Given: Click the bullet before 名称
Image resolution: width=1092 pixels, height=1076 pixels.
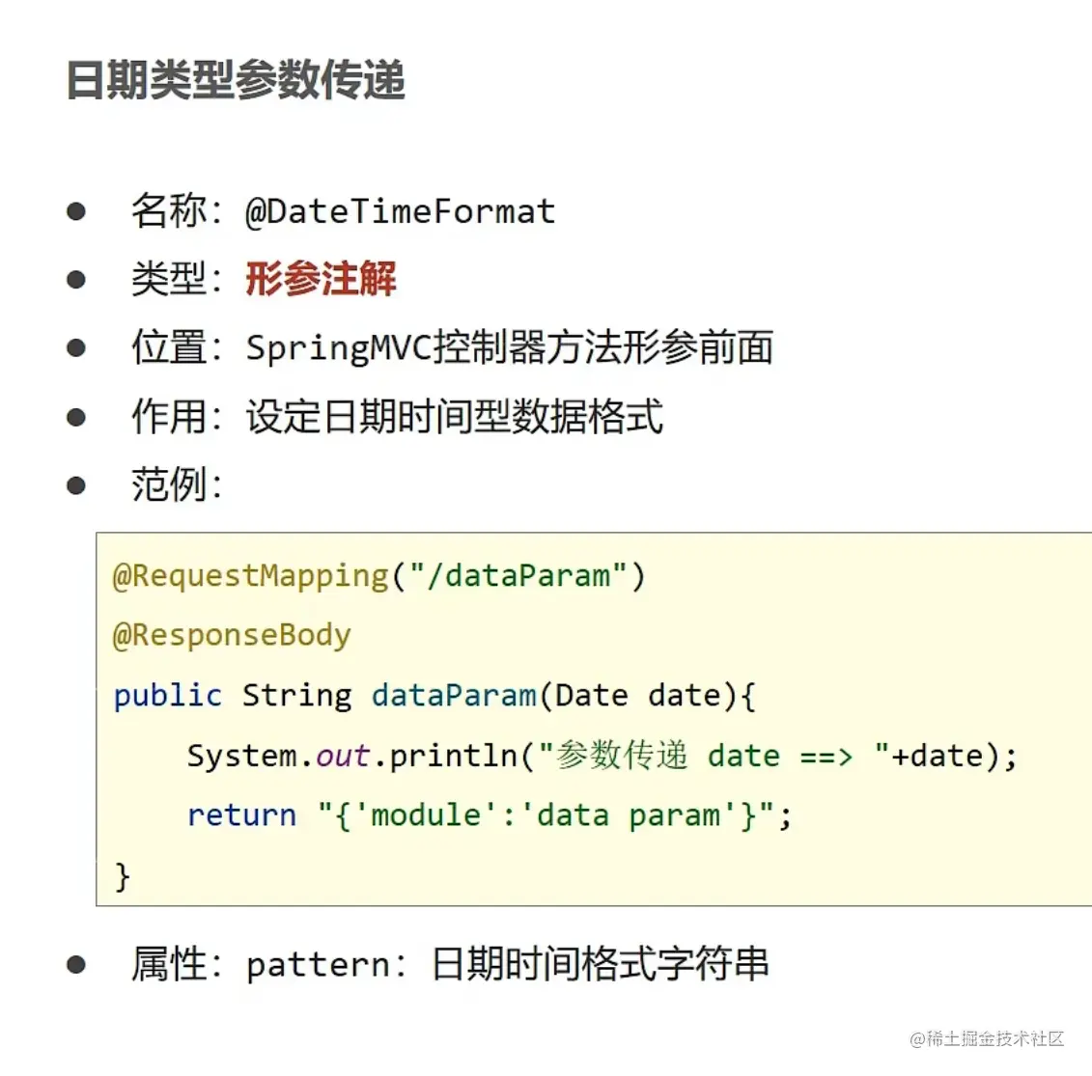Looking at the screenshot, I should pyautogui.click(x=76, y=211).
